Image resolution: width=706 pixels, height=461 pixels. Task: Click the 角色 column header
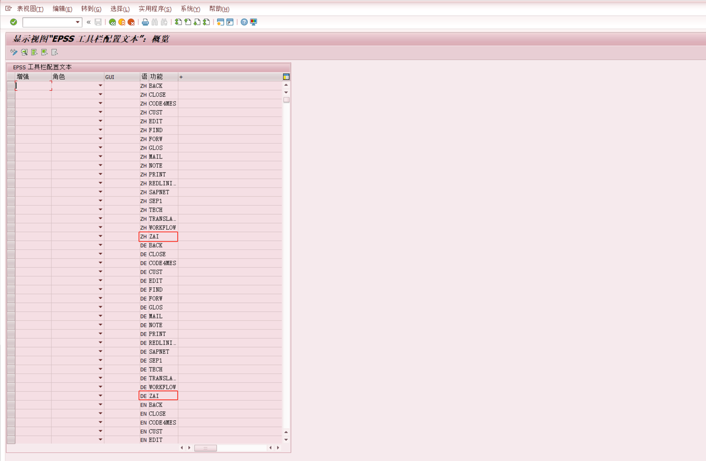(x=78, y=77)
